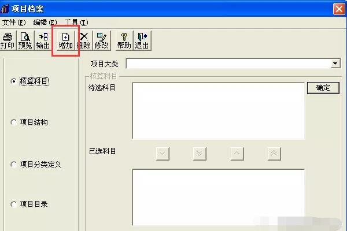Click the 确定 button
This screenshot has height=231, width=347.
pyautogui.click(x=323, y=88)
